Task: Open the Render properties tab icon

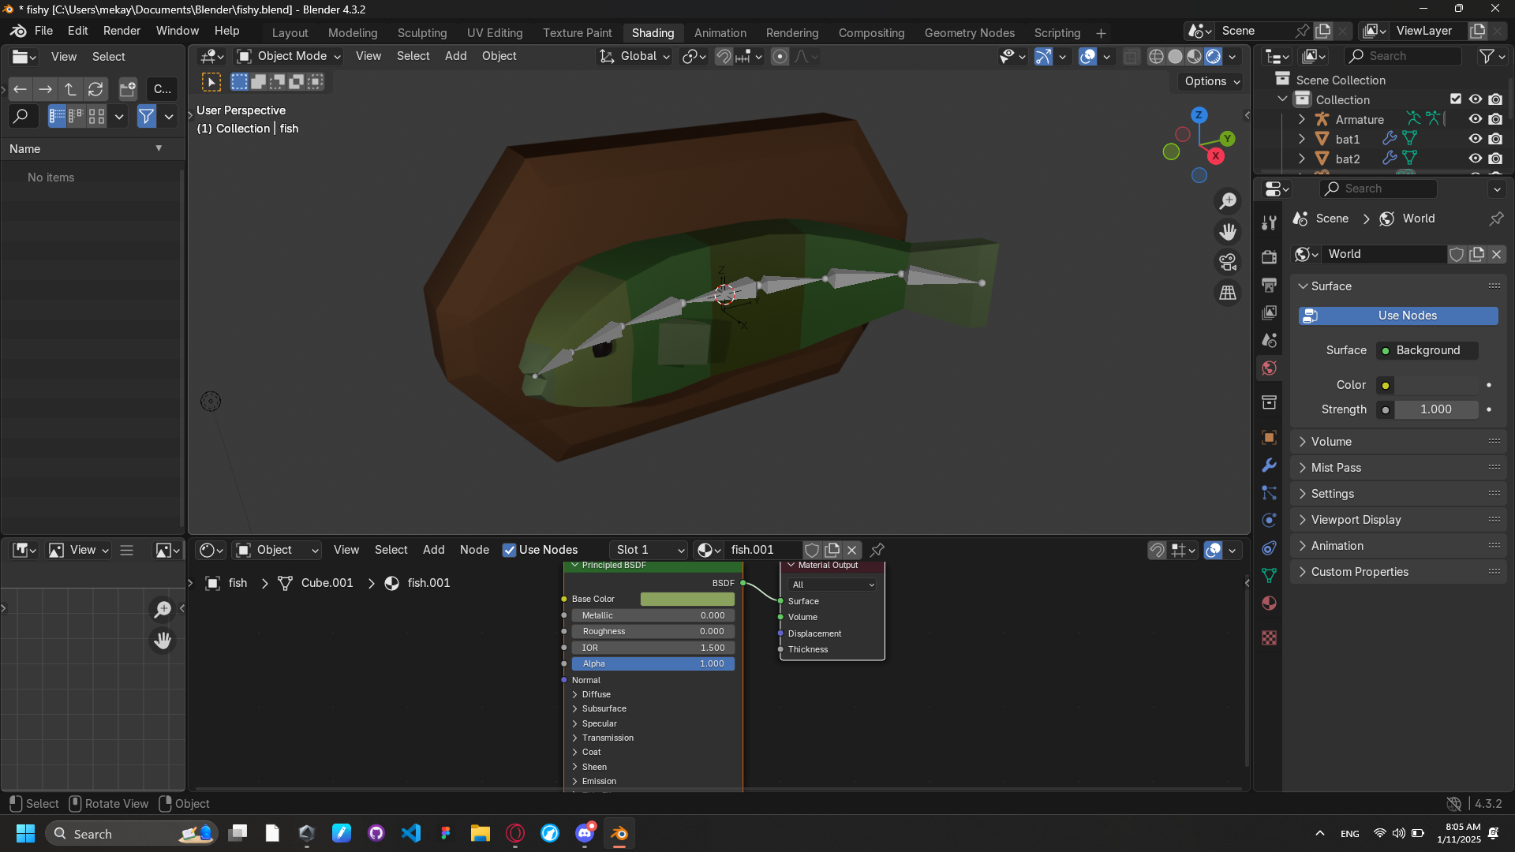Action: pos(1269,257)
